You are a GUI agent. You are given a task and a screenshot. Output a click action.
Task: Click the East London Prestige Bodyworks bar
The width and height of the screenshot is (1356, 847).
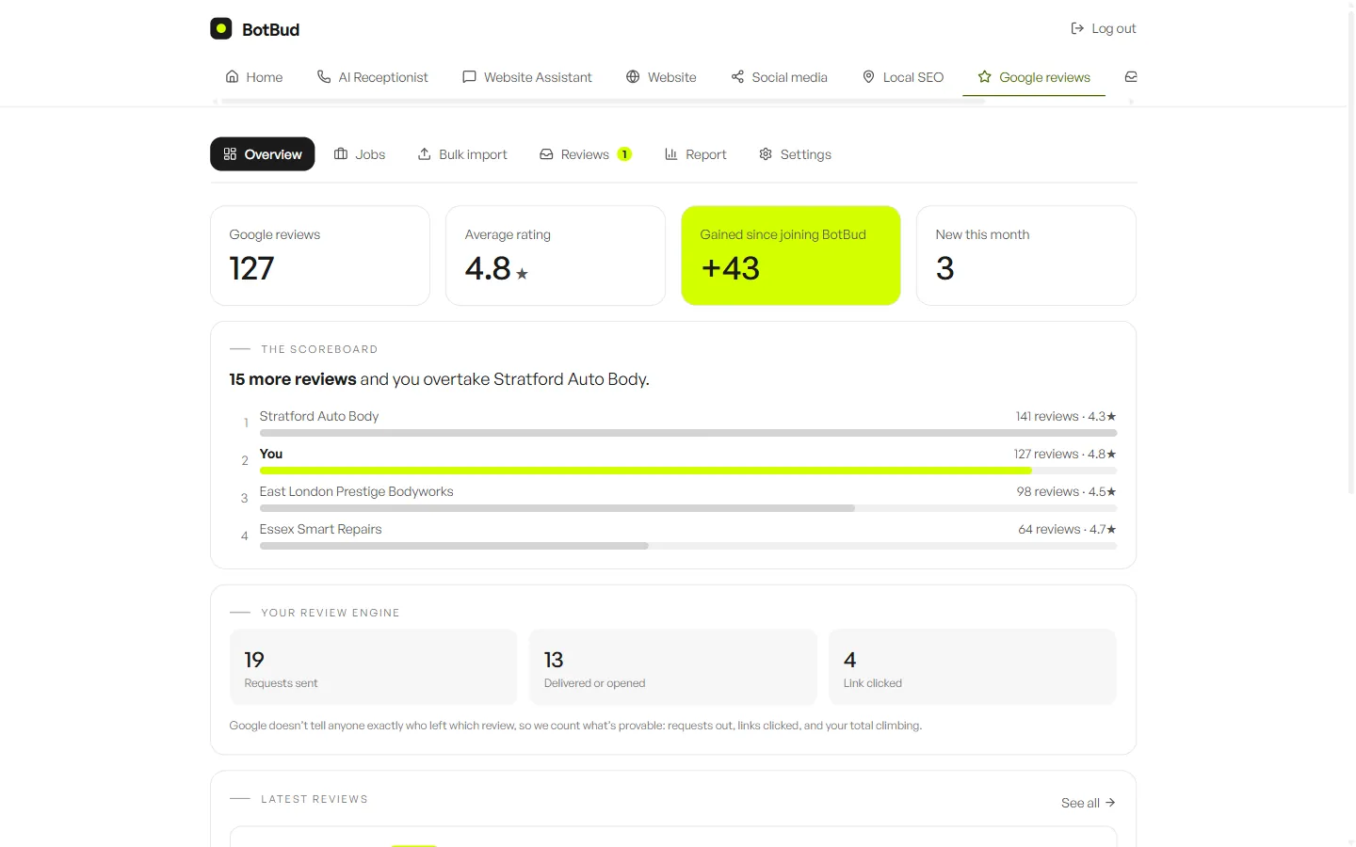[557, 508]
